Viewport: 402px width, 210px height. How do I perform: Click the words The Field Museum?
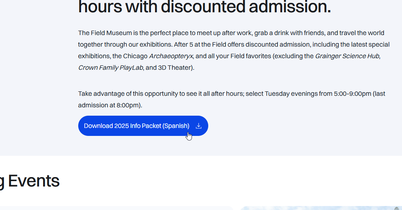tap(105, 33)
